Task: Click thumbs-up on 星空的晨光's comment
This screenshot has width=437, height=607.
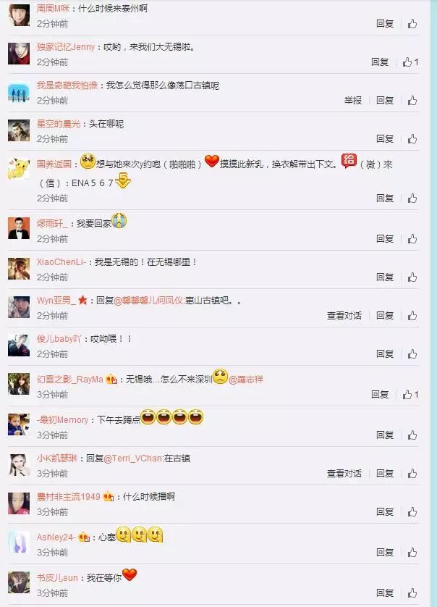Action: pyautogui.click(x=412, y=138)
